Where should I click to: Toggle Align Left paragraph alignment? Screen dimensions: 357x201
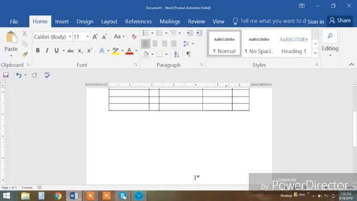click(146, 44)
